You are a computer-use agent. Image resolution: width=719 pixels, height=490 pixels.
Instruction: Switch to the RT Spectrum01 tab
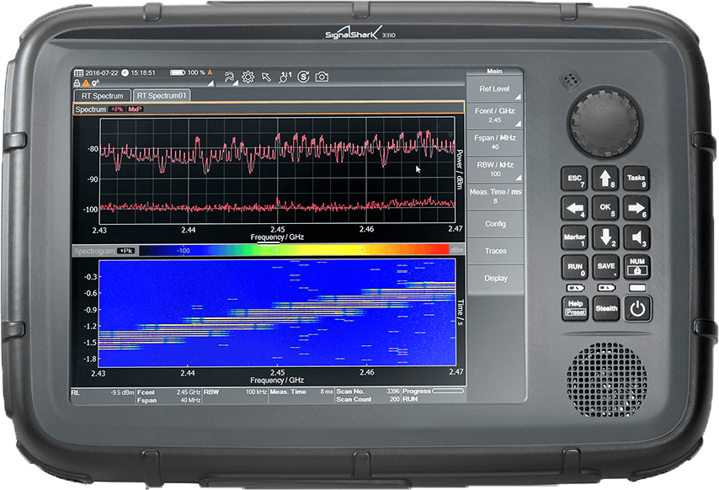point(162,95)
